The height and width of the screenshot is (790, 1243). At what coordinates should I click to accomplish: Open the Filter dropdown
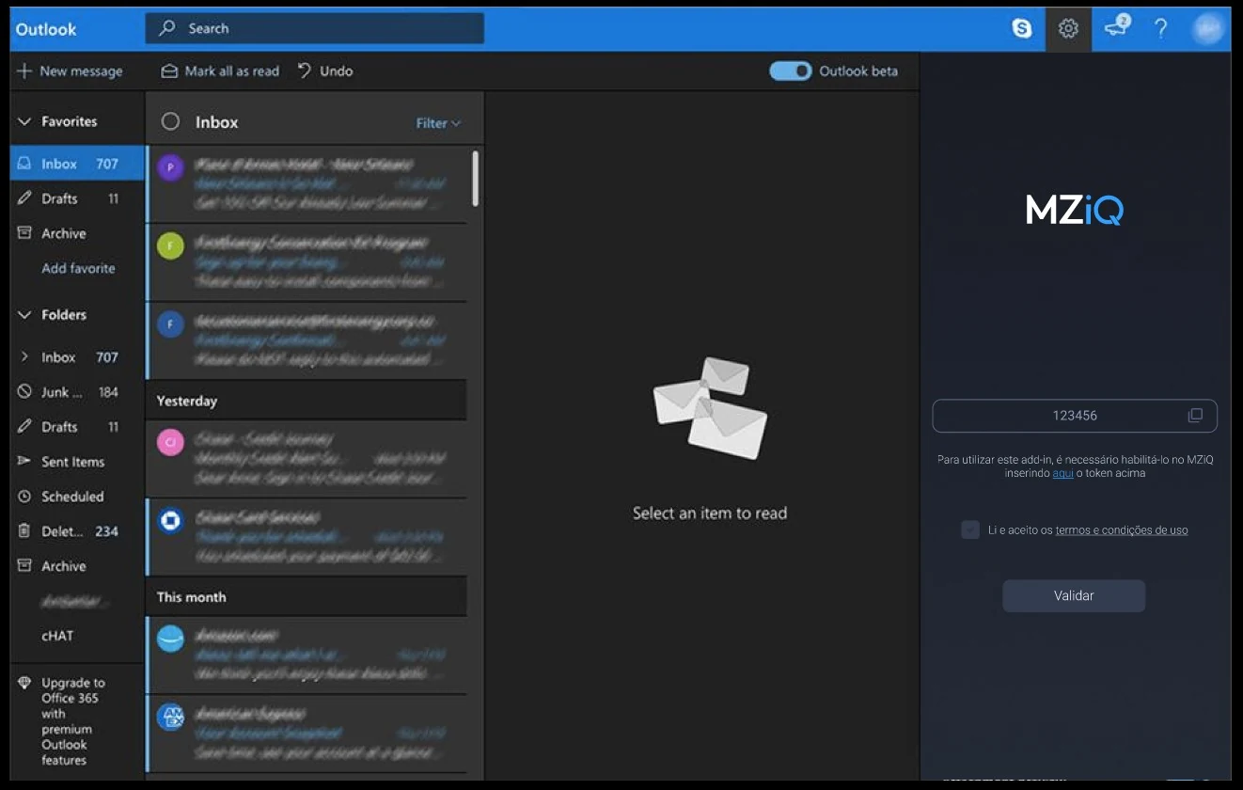pyautogui.click(x=438, y=123)
